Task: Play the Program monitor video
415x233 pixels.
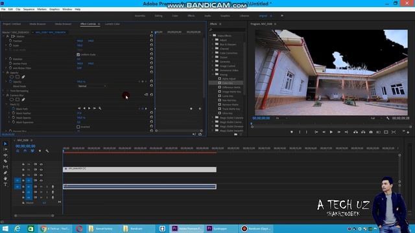Action: 331,132
